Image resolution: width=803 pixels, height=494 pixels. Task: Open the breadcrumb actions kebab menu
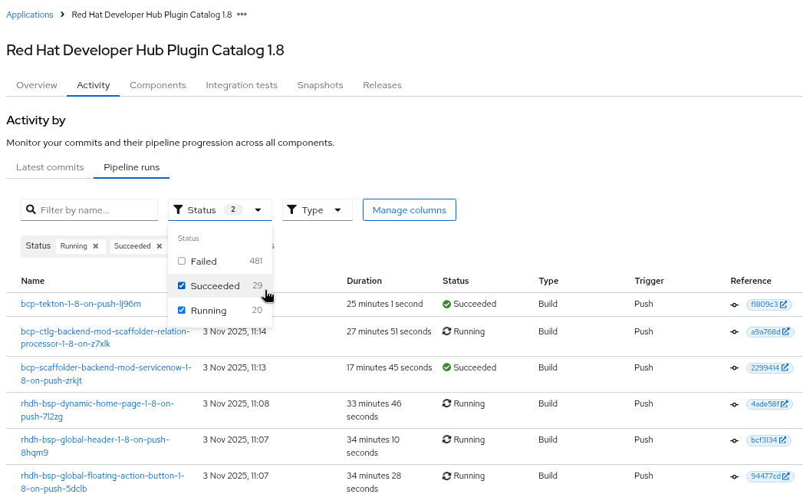click(x=242, y=15)
